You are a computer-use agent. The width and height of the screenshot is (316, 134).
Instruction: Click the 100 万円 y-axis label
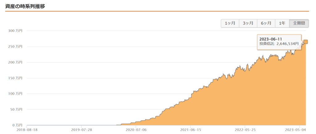[x=16, y=94]
